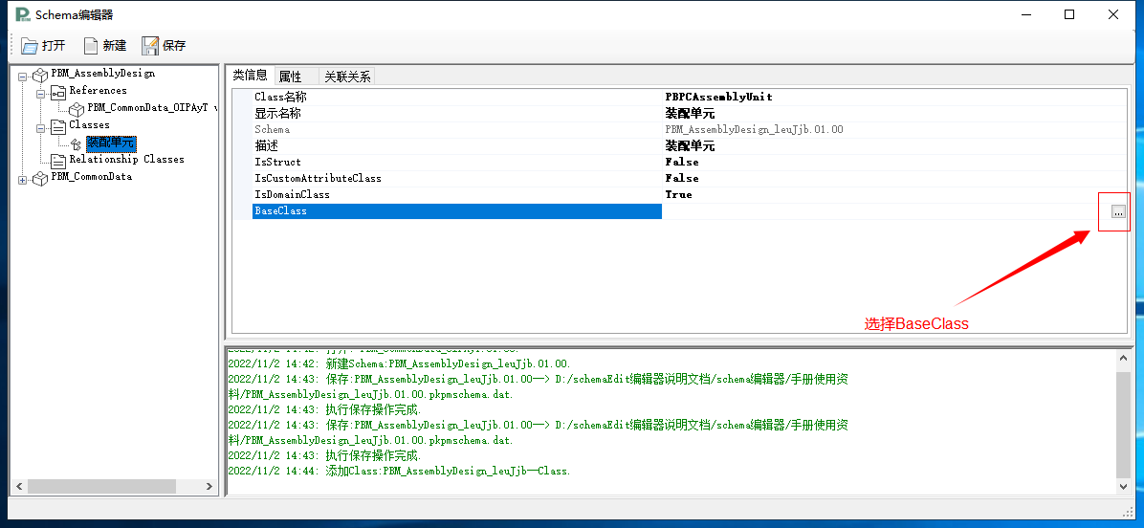This screenshot has width=1144, height=528.
Task: Click the References folder icon in tree
Action: point(58,92)
